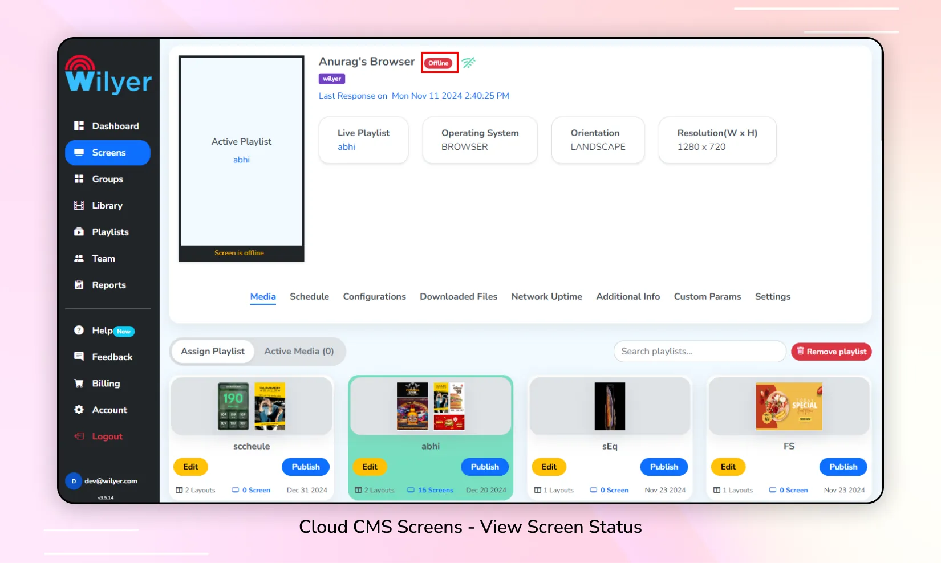Click the Search playlists field
941x563 pixels.
[x=700, y=351]
